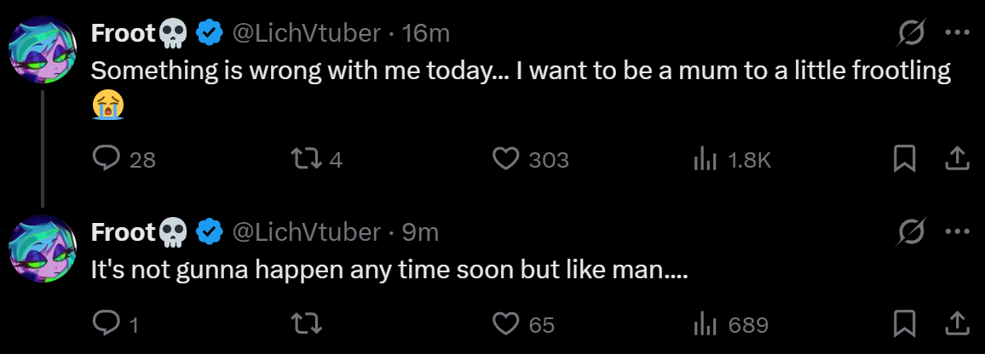Bookmark the first tweet about frootling

pos(904,159)
